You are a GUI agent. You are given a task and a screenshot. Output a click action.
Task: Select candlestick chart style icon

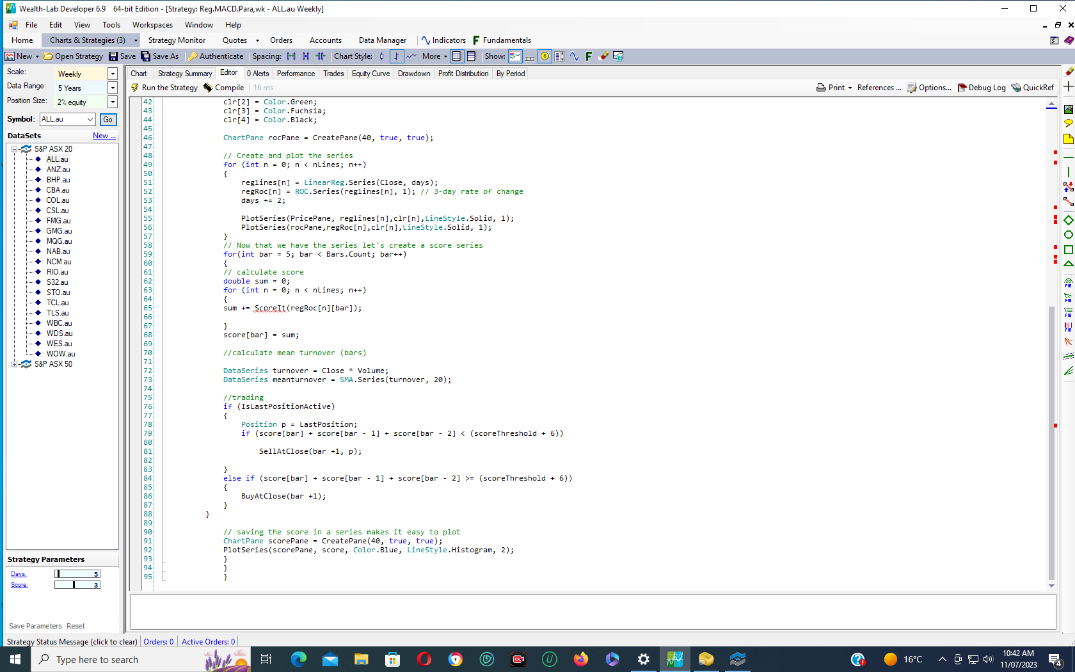tap(381, 56)
